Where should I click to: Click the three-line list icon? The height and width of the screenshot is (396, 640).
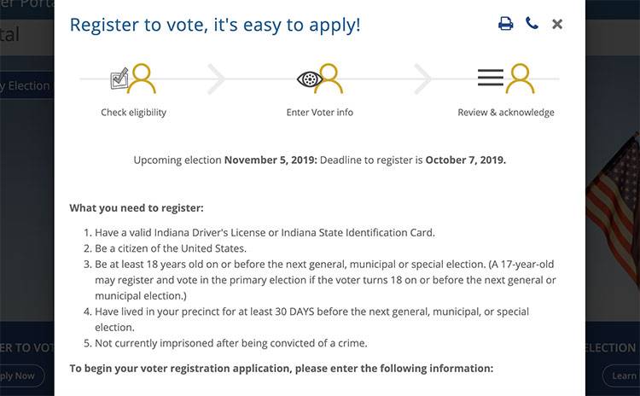point(491,78)
